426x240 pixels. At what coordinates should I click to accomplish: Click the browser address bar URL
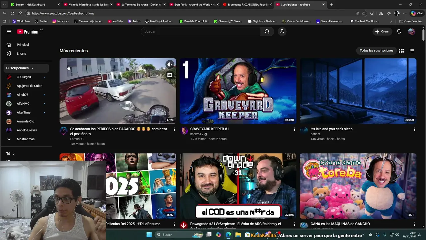coord(63,13)
